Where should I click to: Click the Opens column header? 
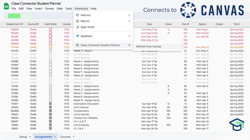pyautogui.click(x=202, y=24)
